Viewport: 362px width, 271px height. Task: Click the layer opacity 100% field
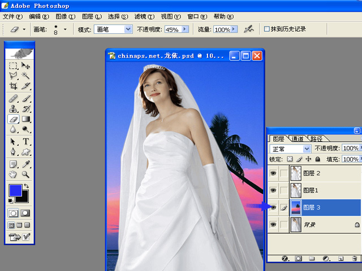click(351, 148)
